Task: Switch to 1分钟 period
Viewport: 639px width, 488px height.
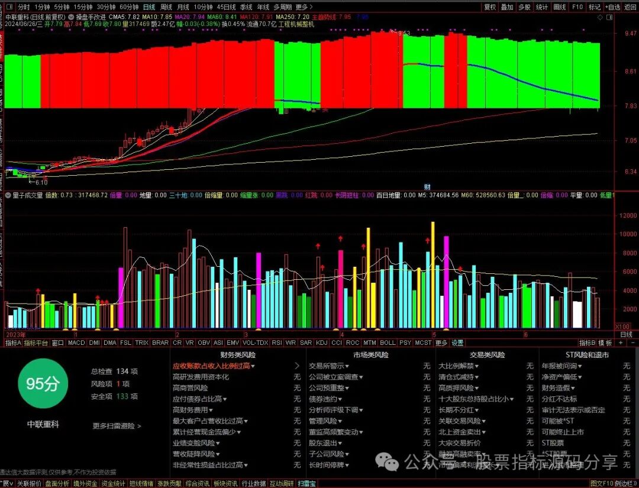Action: [42, 7]
